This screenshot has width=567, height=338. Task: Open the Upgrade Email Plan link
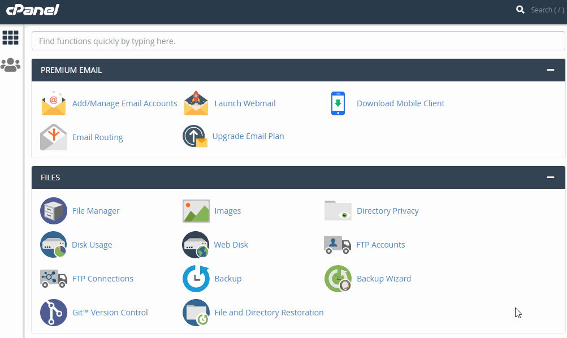[248, 136]
